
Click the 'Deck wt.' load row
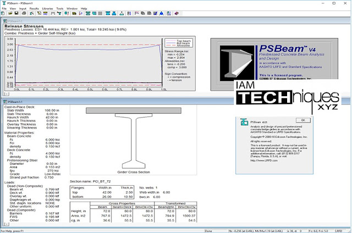(34, 193)
